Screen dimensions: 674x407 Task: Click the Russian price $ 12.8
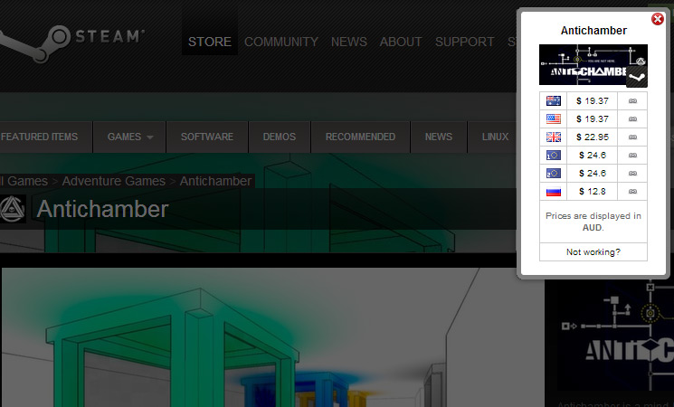pyautogui.click(x=593, y=191)
